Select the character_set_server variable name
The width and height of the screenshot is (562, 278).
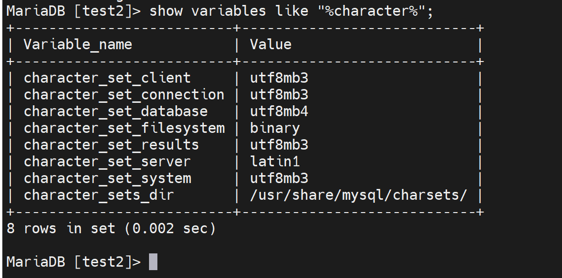coord(107,161)
